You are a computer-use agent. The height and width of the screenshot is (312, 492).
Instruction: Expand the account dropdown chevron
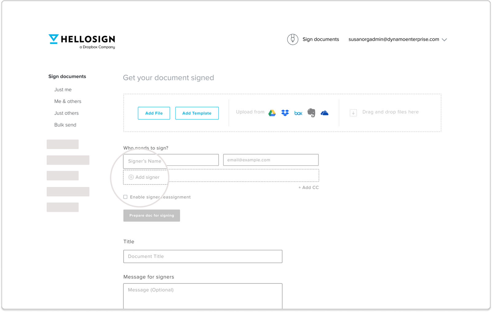[444, 40]
